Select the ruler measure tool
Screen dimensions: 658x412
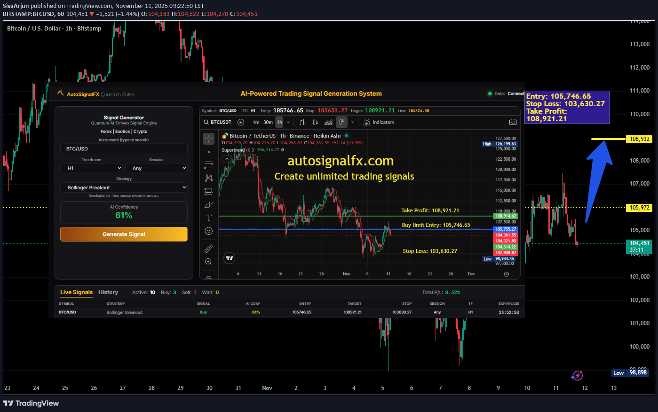click(209, 249)
